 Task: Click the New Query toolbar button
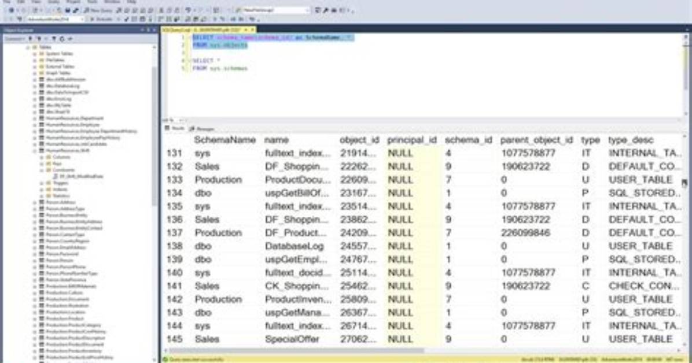[x=98, y=10]
